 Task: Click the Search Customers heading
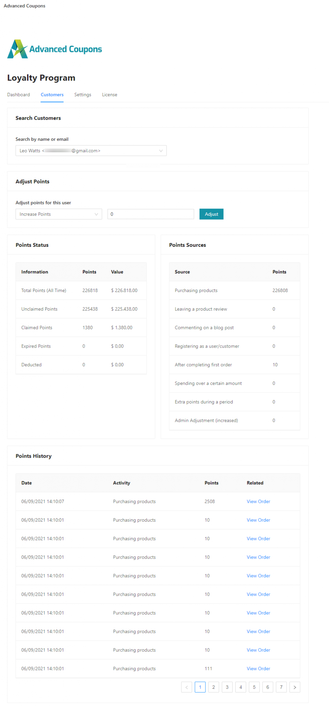point(38,118)
